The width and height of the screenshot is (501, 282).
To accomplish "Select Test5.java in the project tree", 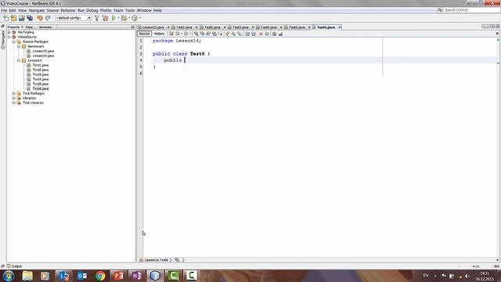I will 41,84.
